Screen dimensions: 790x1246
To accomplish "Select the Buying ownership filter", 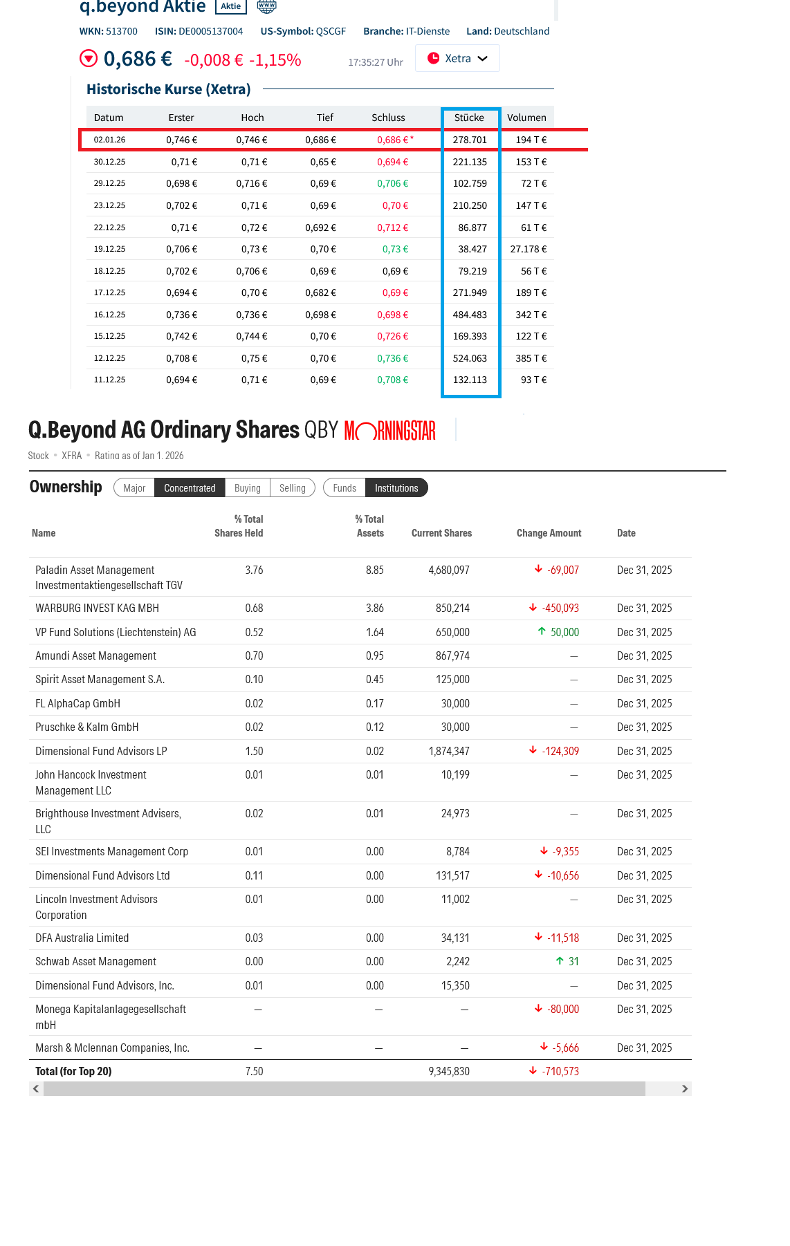I will 248,487.
